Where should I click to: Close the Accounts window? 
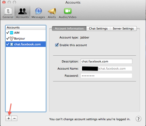coord(4,2)
